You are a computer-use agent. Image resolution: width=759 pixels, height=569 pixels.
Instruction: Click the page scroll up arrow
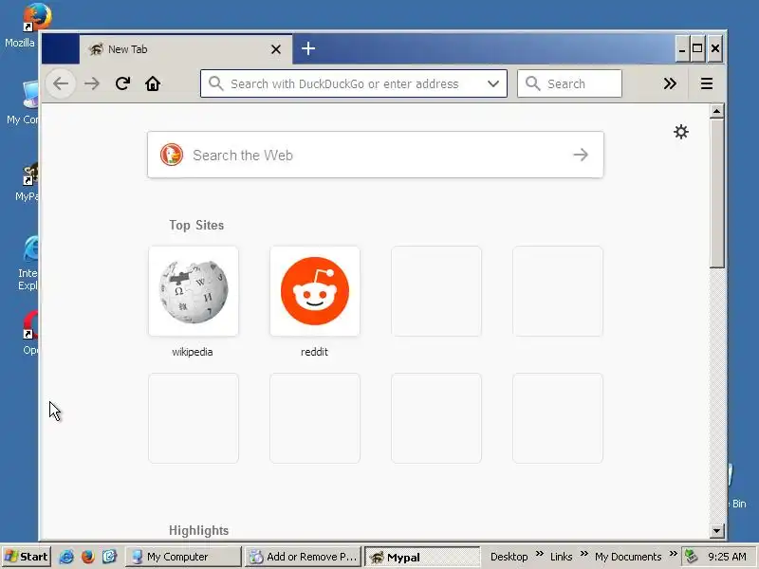coord(716,111)
